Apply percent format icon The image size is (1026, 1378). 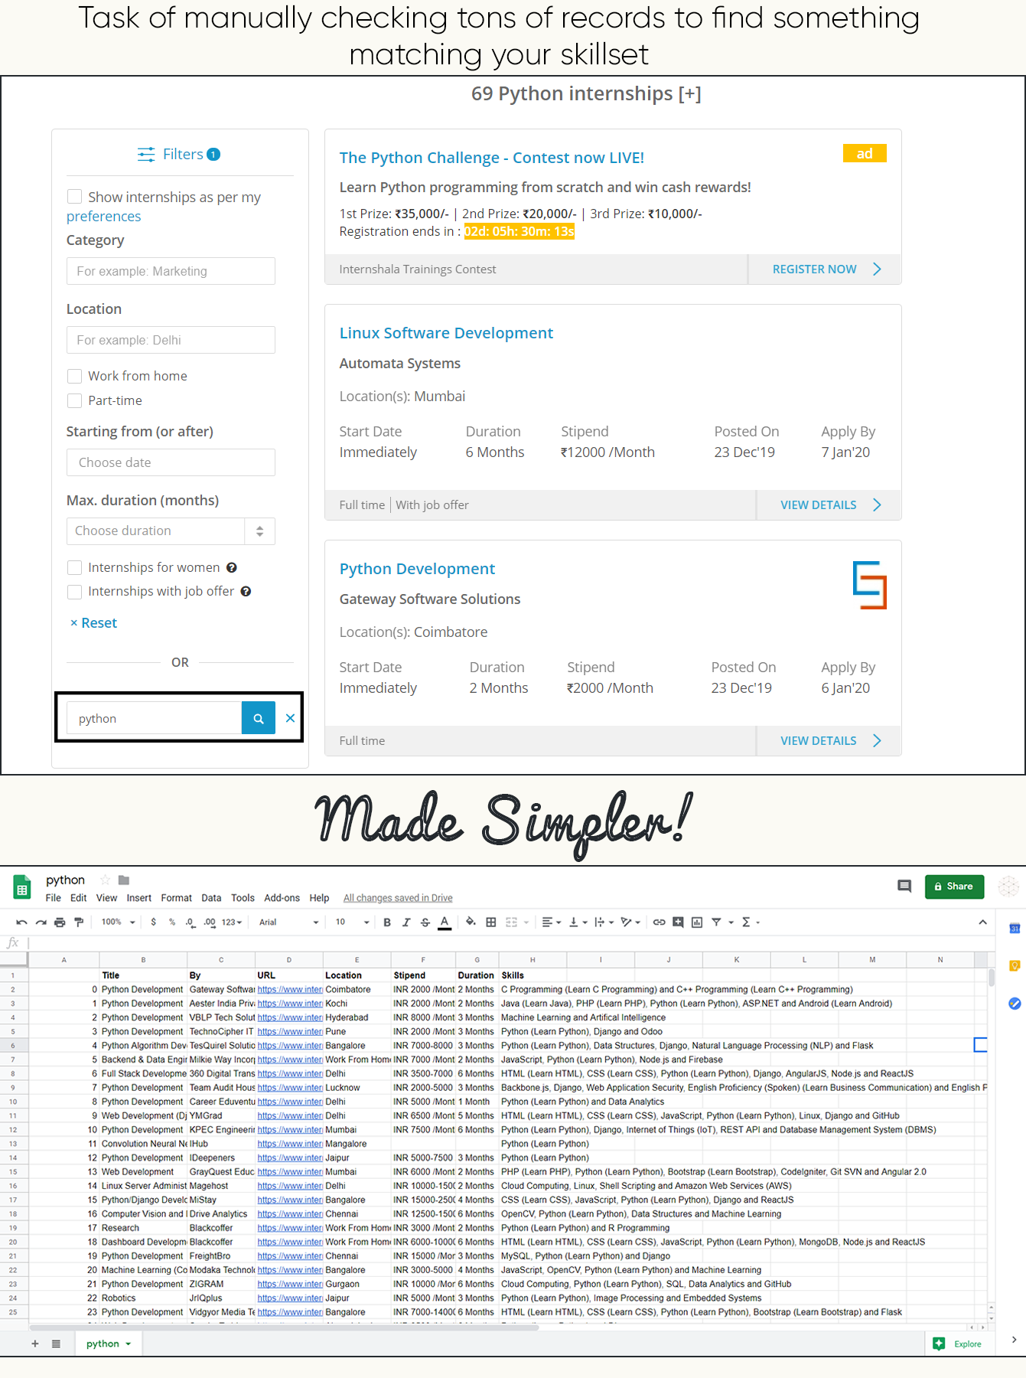click(x=171, y=922)
